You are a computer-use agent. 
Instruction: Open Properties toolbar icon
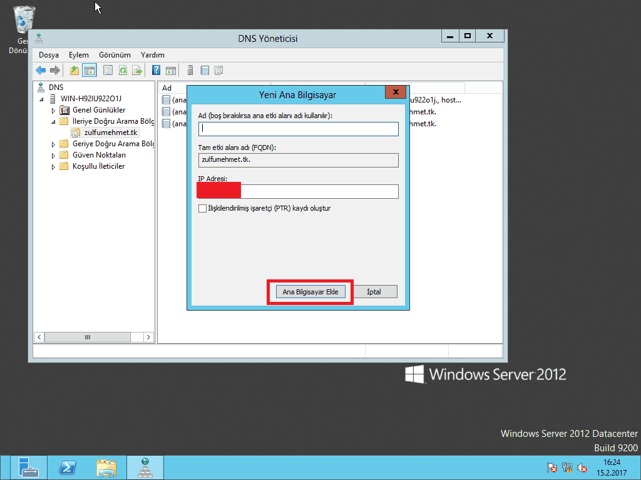[x=108, y=70]
